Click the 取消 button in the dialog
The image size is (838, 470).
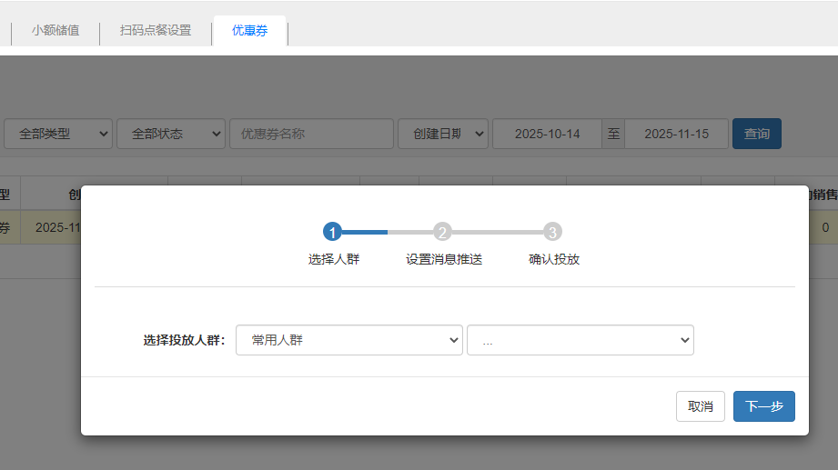pyautogui.click(x=700, y=406)
